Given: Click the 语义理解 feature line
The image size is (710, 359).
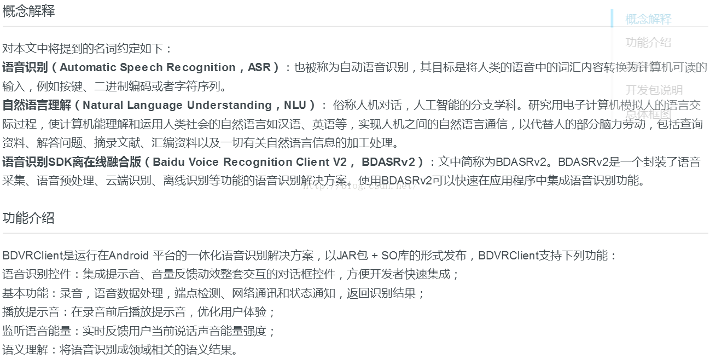Looking at the screenshot, I should 120,350.
